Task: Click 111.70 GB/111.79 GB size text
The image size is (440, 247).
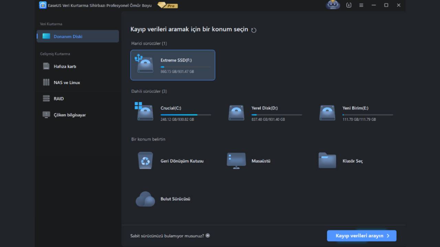Action: [x=359, y=119]
